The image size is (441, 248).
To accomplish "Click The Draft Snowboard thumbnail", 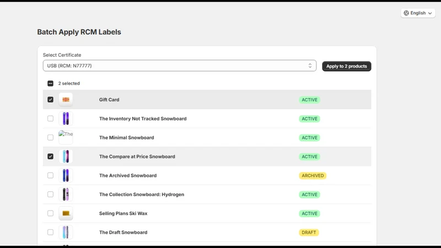I will pyautogui.click(x=66, y=232).
